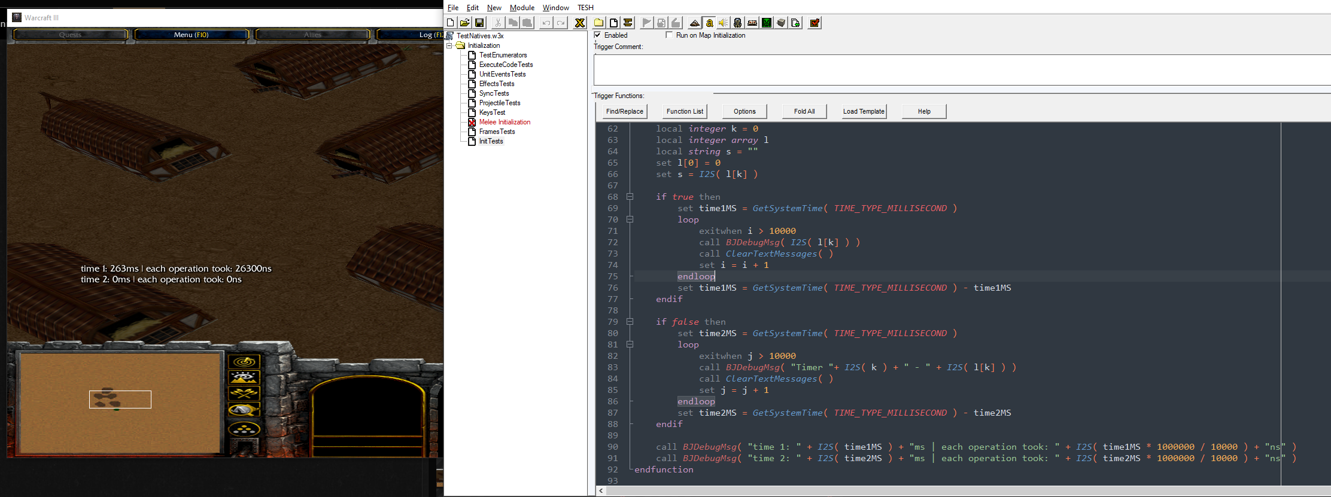Create a new trigger category with folder icon

(x=598, y=23)
